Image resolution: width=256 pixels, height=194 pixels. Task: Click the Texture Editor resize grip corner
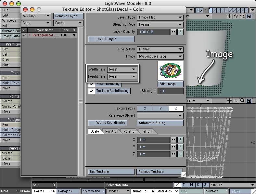[x=184, y=175]
